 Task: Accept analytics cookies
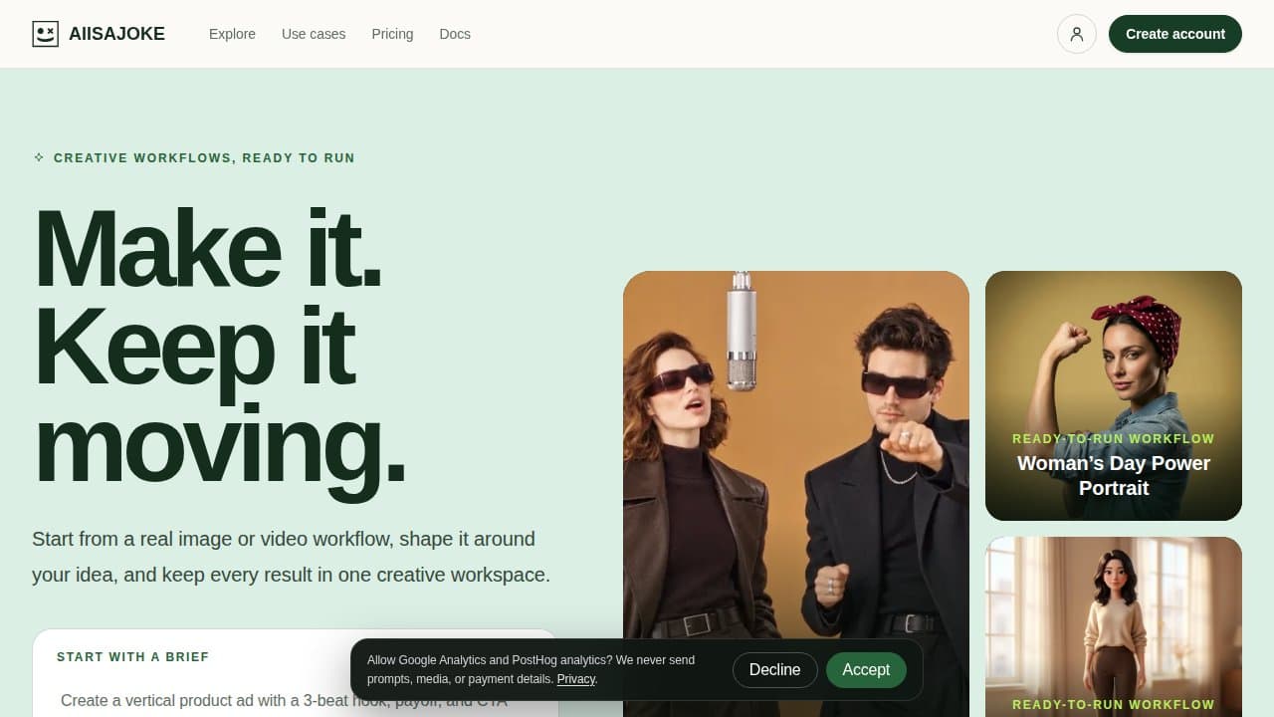(x=866, y=670)
